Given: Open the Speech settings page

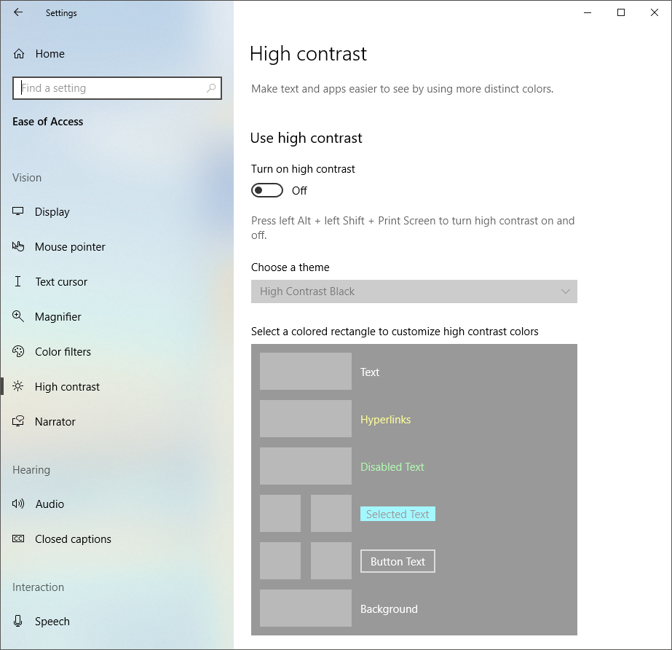Looking at the screenshot, I should pos(52,622).
